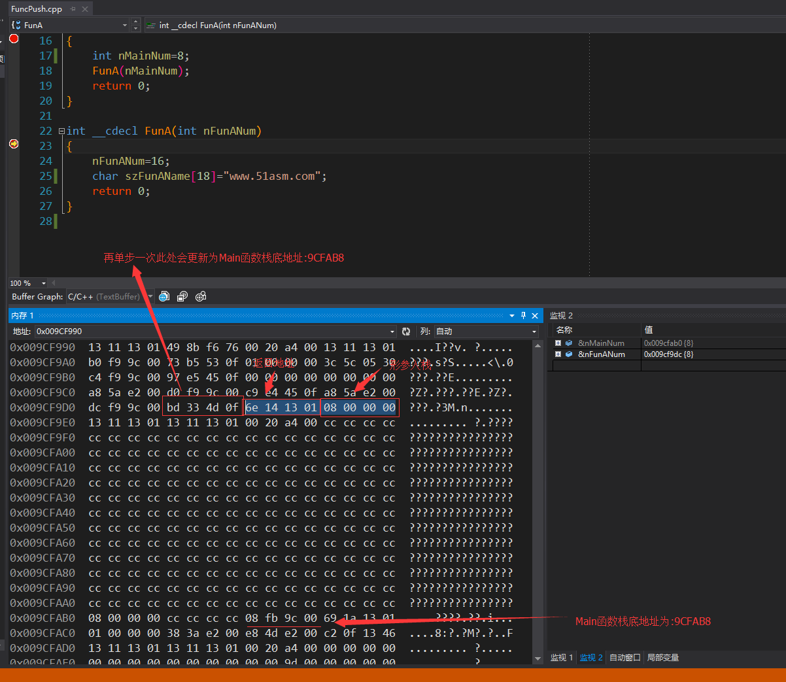Click the refresh icon in memory window
The width and height of the screenshot is (786, 682).
click(x=406, y=332)
